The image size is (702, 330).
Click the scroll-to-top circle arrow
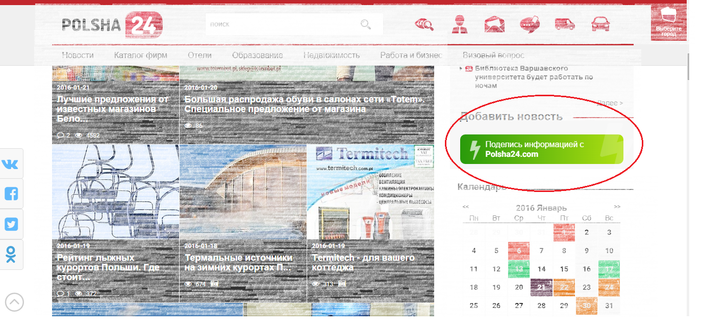point(14,302)
